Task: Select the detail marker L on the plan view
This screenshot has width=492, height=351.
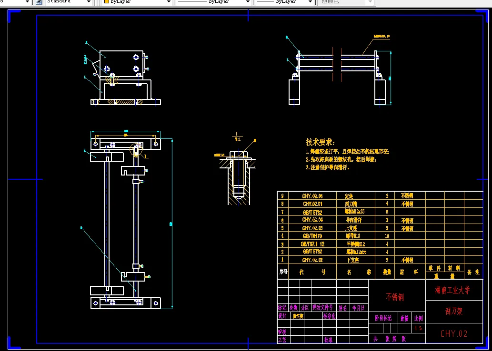Action: 146,156
